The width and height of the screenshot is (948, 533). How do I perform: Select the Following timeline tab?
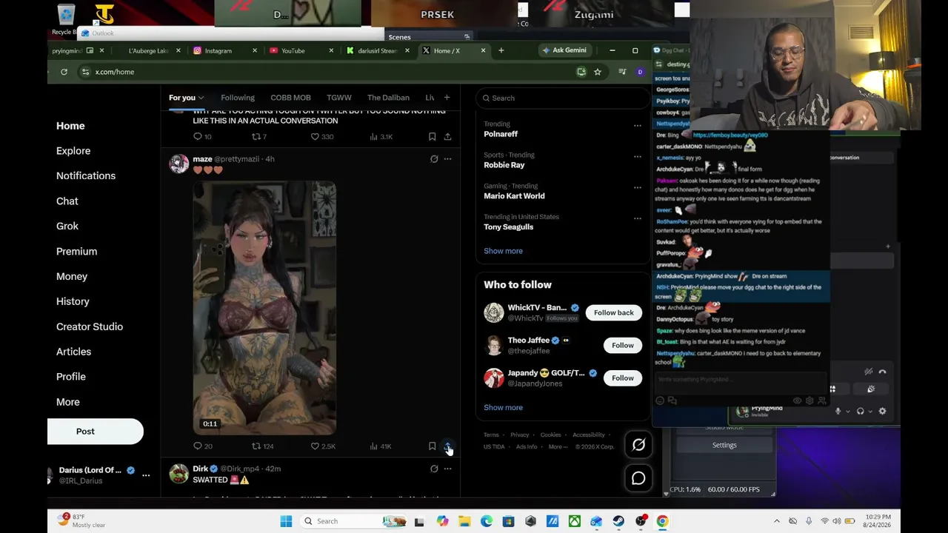point(238,98)
